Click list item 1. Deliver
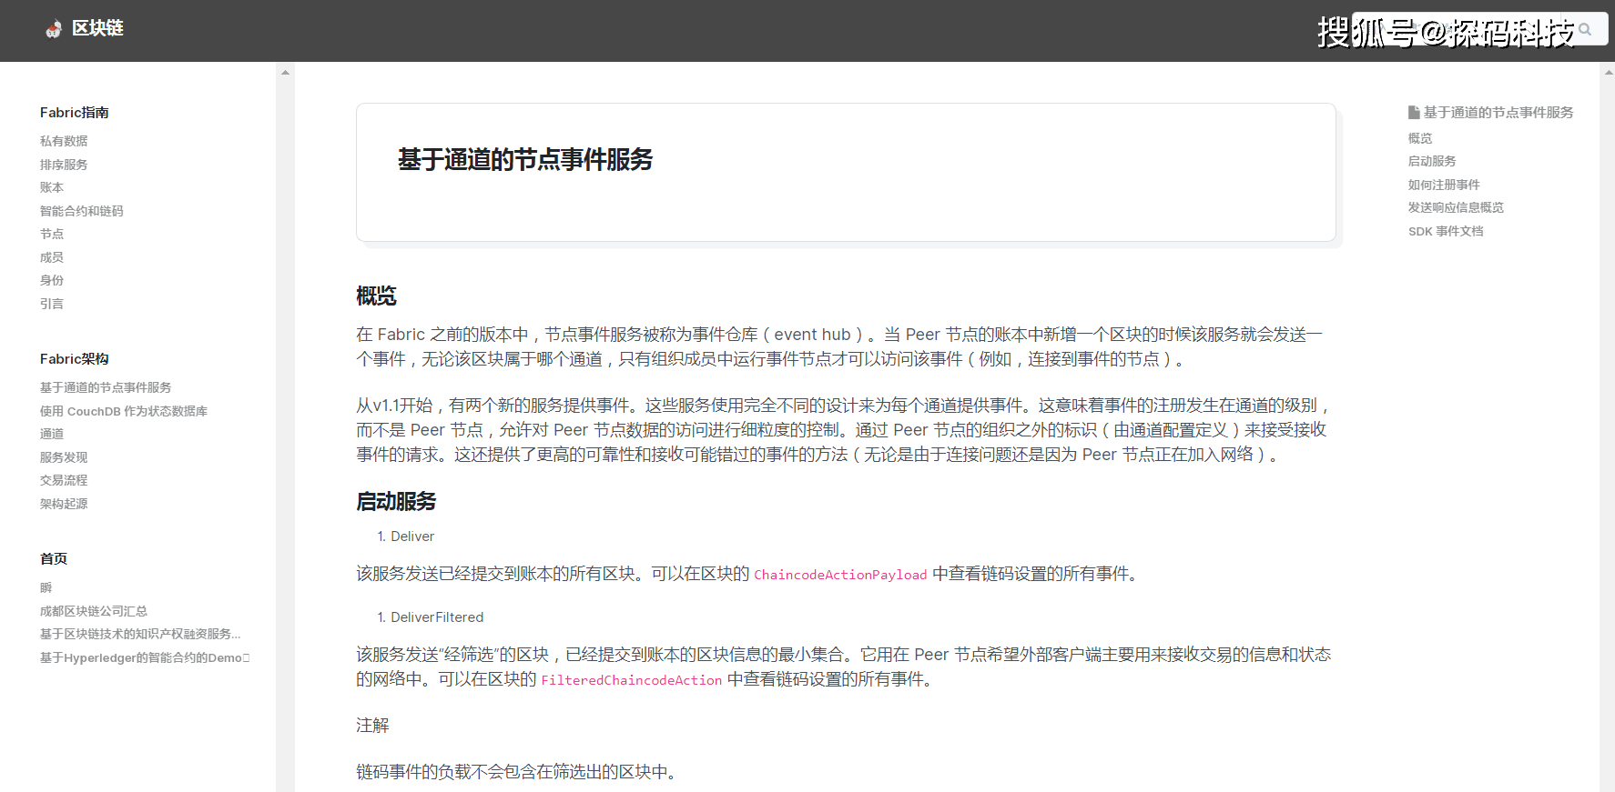The width and height of the screenshot is (1615, 792). [406, 536]
